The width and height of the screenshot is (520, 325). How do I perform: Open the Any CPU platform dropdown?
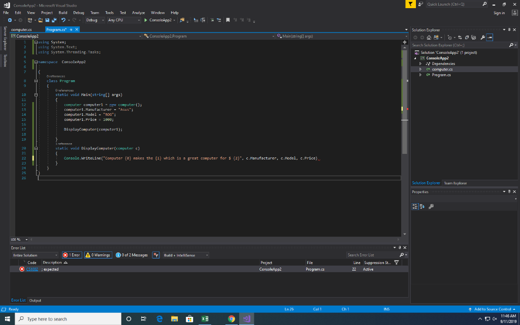122,21
